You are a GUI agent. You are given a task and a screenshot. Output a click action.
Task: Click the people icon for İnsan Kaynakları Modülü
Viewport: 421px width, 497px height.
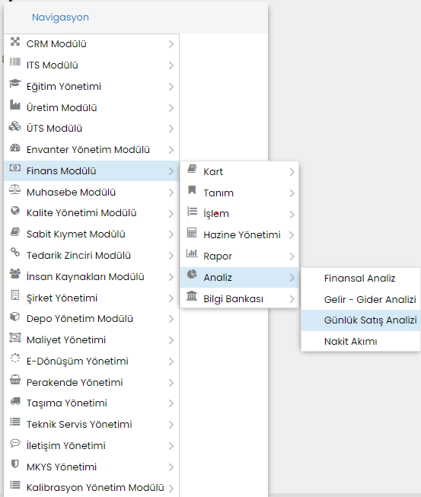pyautogui.click(x=15, y=273)
